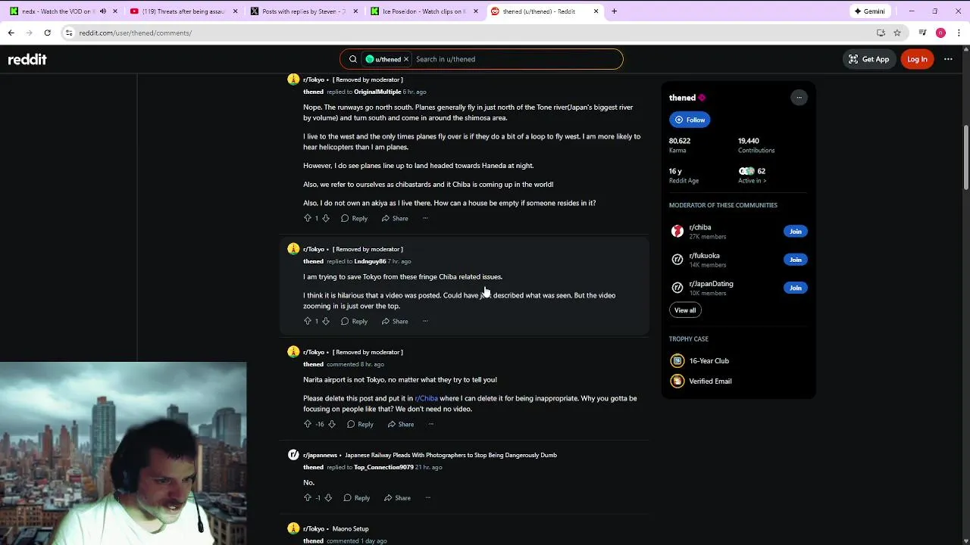The height and width of the screenshot is (545, 970).
Task: Downvote the reply to Lndnguy86
Action: click(326, 321)
